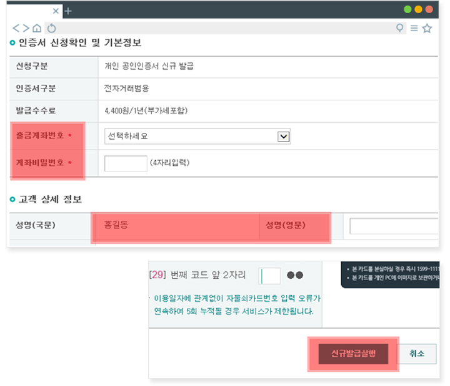The height and width of the screenshot is (386, 450).
Task: Click the green window control button
Action: coord(407,9)
